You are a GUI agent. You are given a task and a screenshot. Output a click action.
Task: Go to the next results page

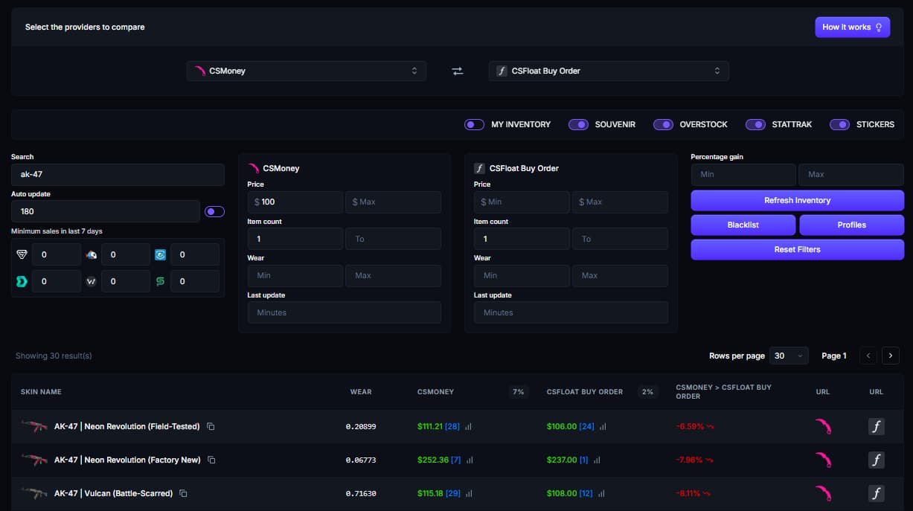tap(891, 356)
